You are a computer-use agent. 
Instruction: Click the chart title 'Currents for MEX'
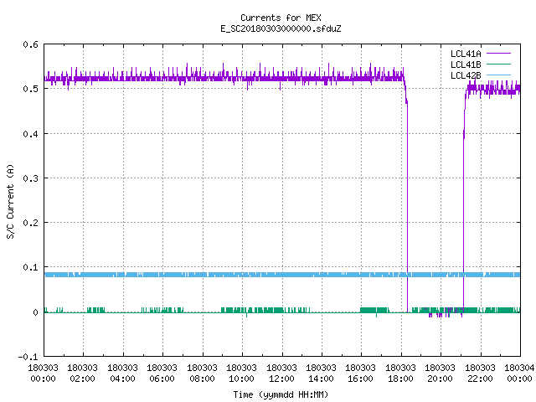281,18
